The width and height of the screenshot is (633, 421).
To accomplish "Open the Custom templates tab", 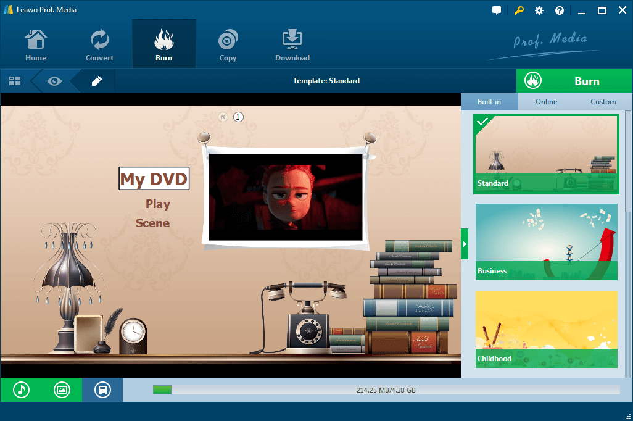I will 603,101.
